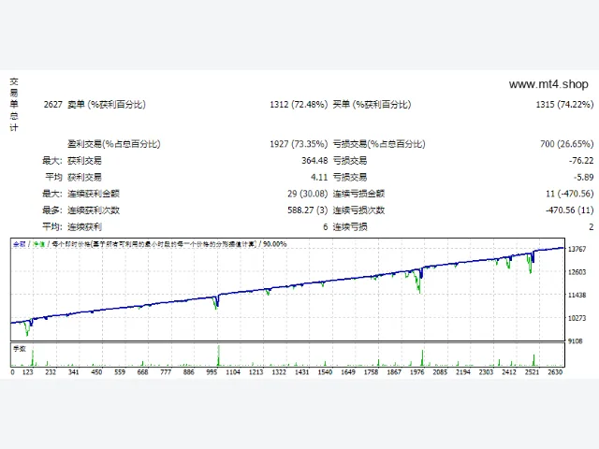Click the 559 x-axis label
The image size is (599, 449).
tap(120, 372)
